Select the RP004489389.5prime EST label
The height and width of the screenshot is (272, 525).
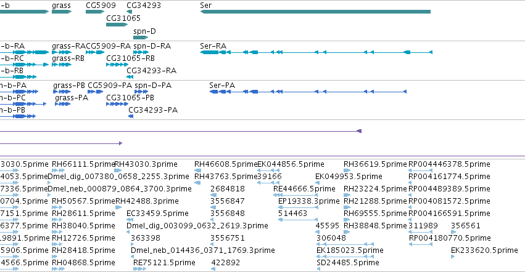(x=449, y=188)
